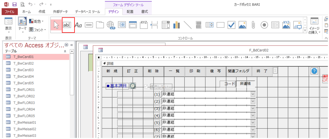Pick the Web Browser control
Viewport: 329px width, 139px height.
click(x=122, y=25)
